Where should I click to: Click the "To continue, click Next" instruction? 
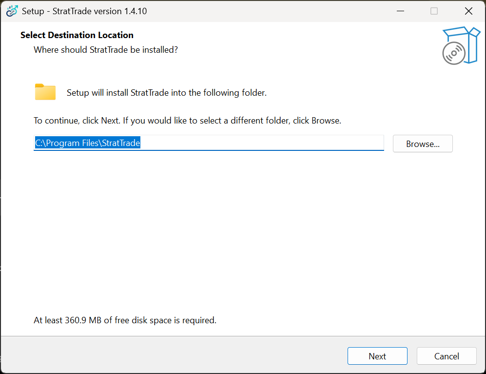click(187, 121)
